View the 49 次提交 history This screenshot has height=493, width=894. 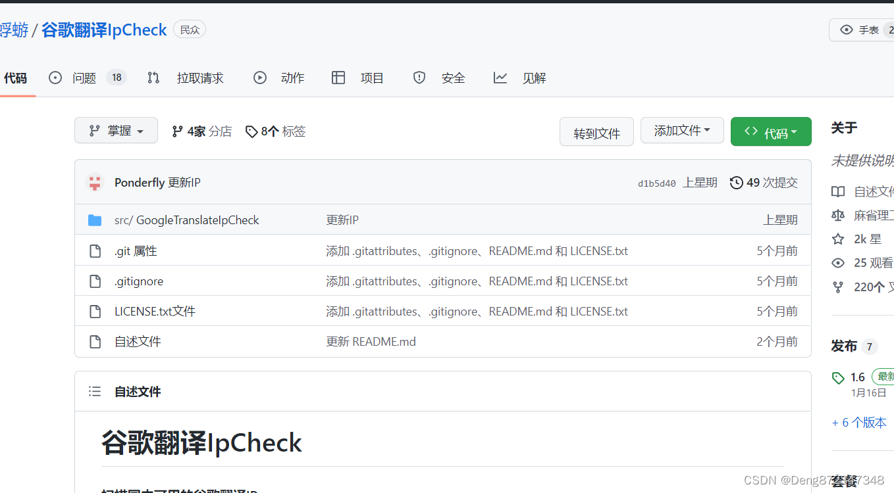(x=764, y=183)
